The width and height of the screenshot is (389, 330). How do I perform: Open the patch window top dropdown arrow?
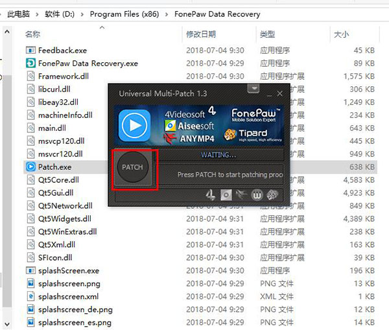254,88
